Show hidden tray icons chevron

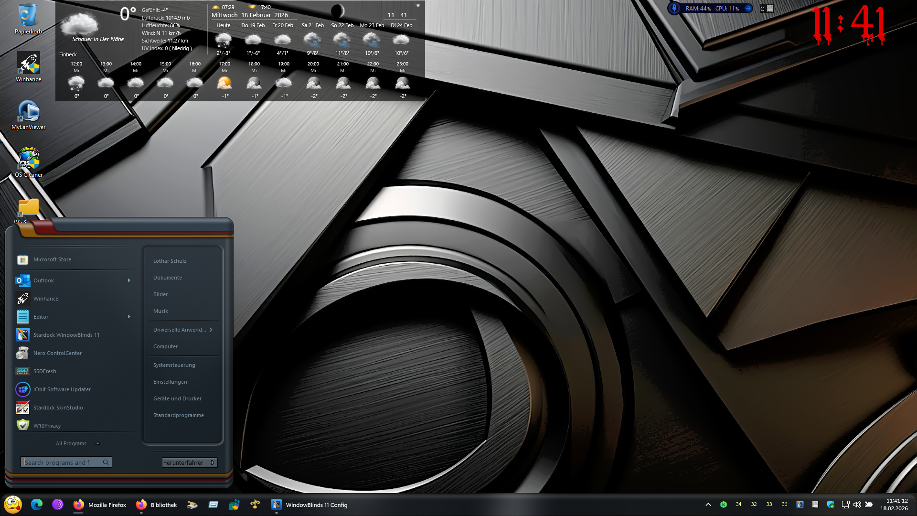[x=708, y=505]
